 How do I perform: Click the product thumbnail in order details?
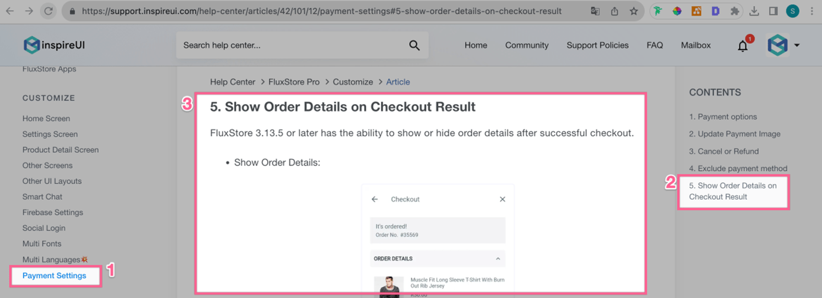click(x=389, y=287)
